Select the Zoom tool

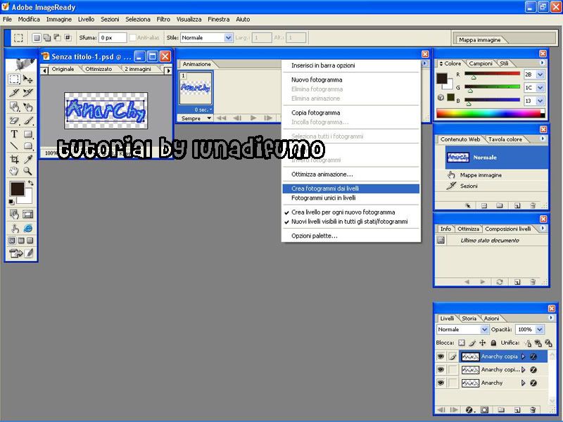tap(27, 171)
